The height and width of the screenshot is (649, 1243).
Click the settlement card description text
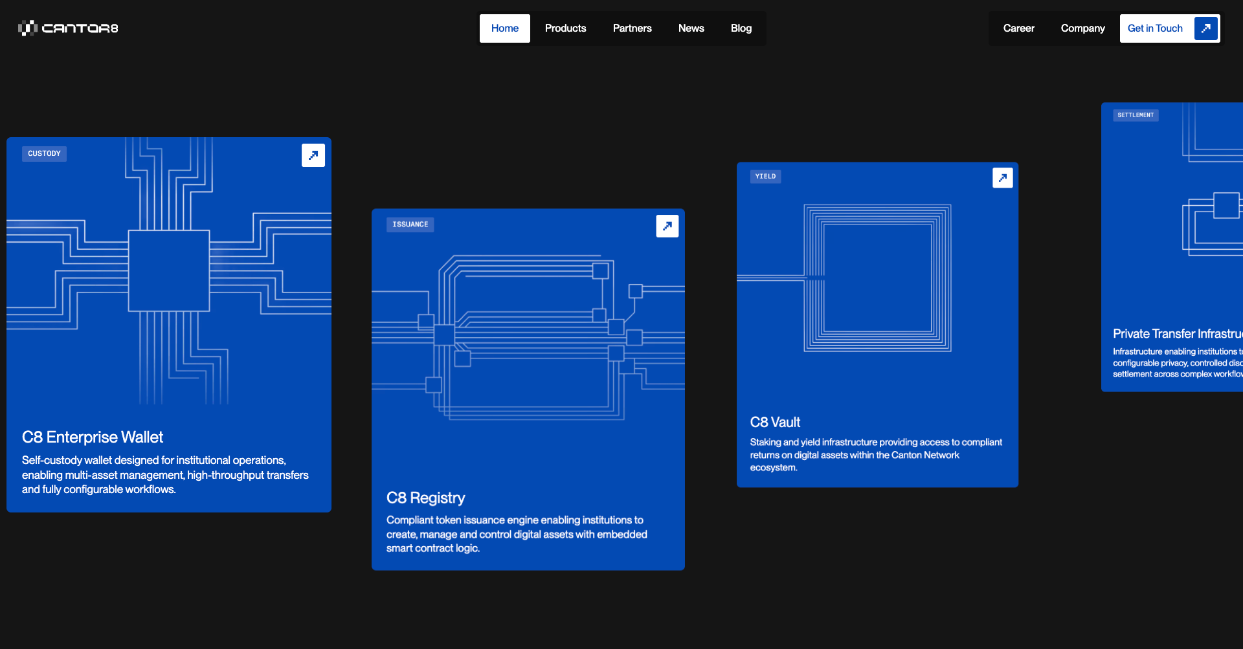tap(1178, 363)
